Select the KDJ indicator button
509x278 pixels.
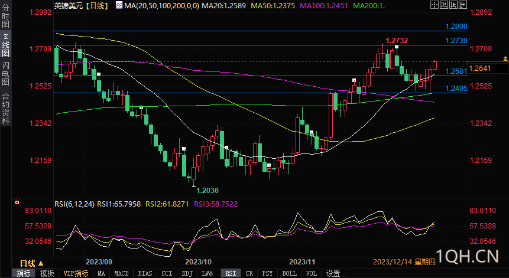(x=187, y=273)
